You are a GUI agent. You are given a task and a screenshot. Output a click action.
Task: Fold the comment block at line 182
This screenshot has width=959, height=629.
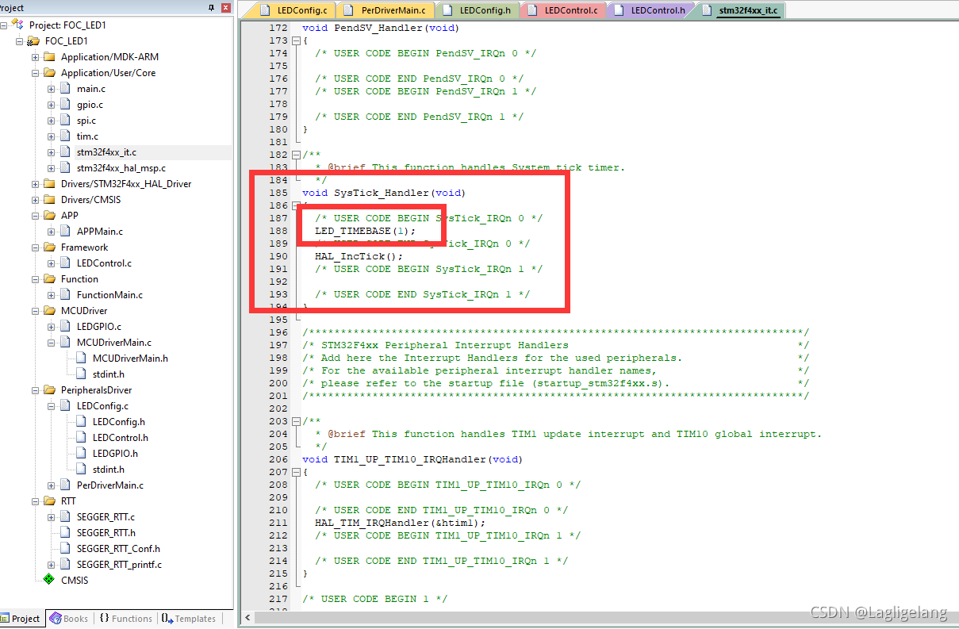pos(296,155)
